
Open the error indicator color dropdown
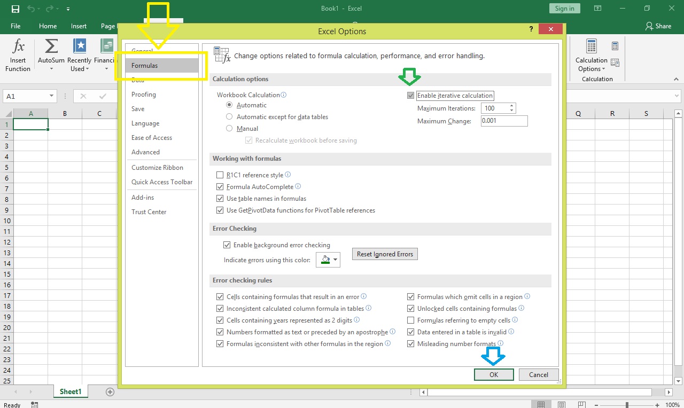(x=336, y=260)
